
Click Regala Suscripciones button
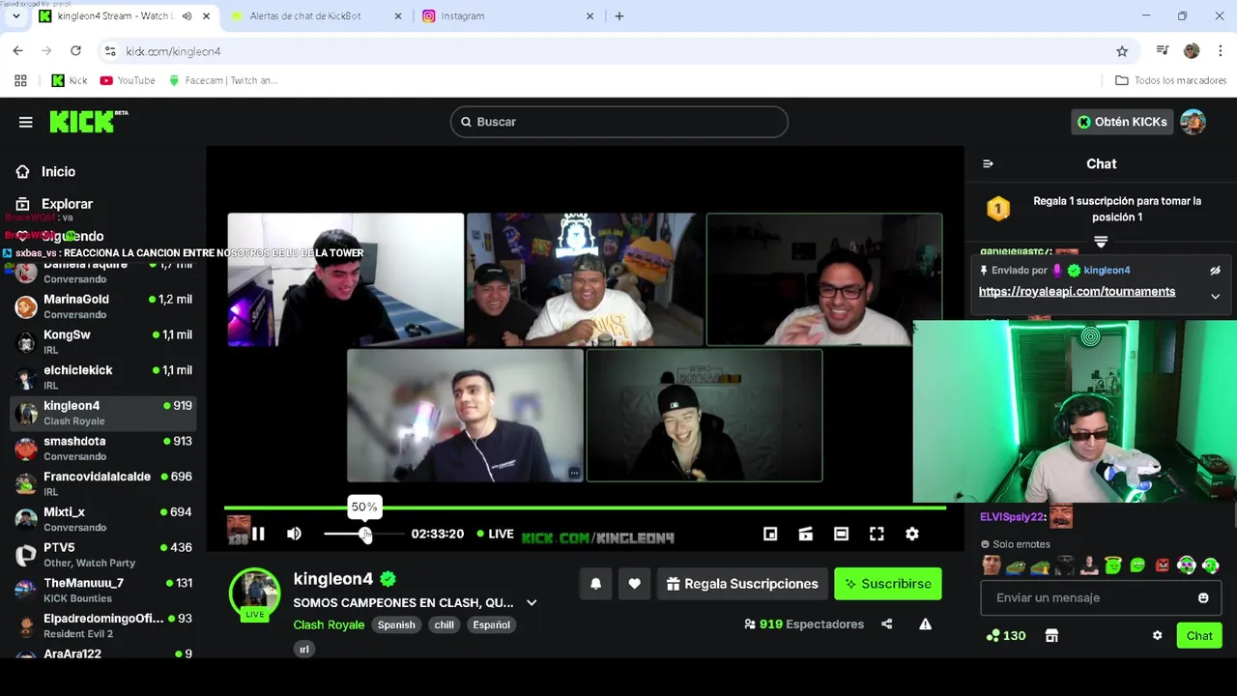(x=742, y=584)
